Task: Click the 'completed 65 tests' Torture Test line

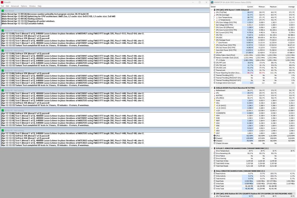Action: (x=45, y=45)
